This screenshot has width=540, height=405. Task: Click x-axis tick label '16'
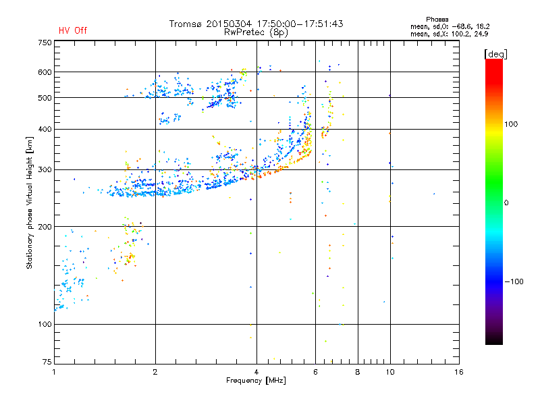(x=459, y=372)
